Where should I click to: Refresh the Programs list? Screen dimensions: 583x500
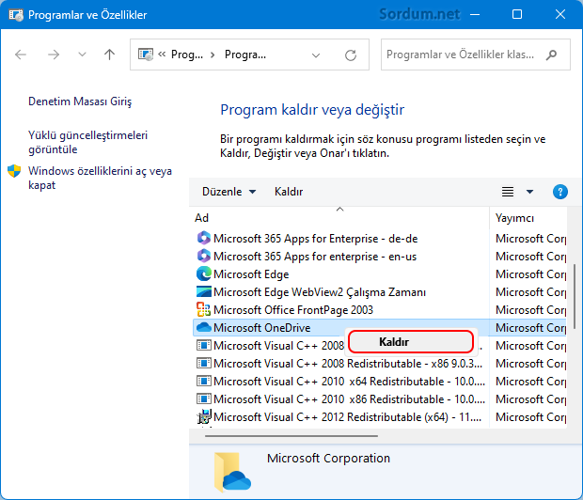(350, 55)
